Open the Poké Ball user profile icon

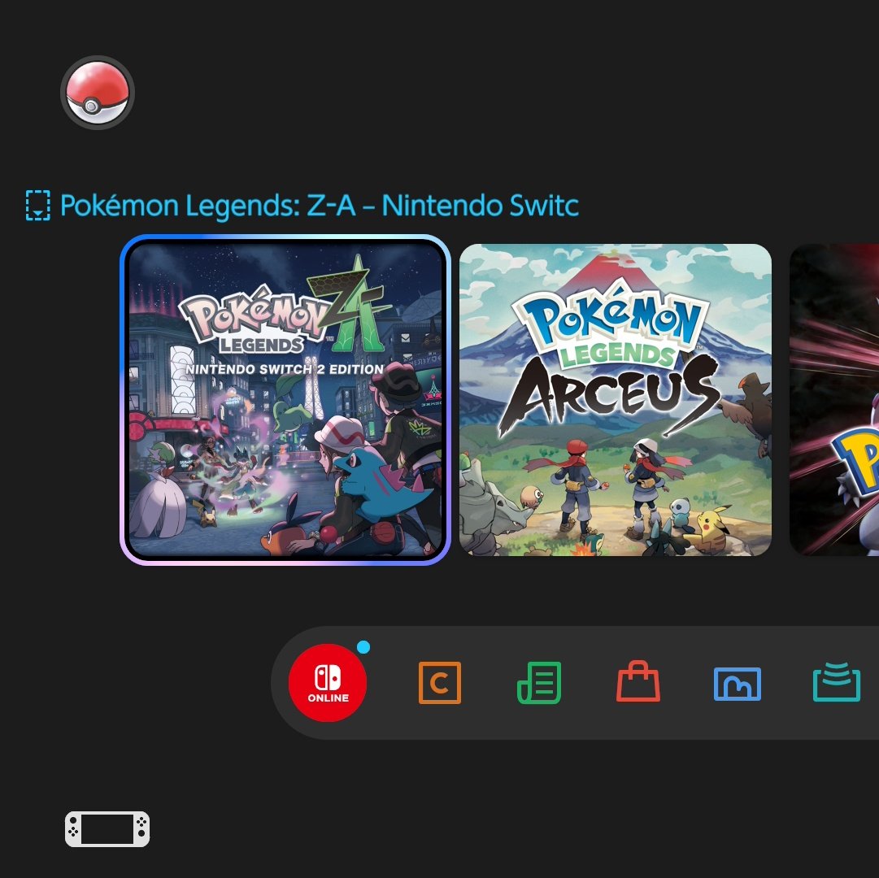[x=98, y=93]
